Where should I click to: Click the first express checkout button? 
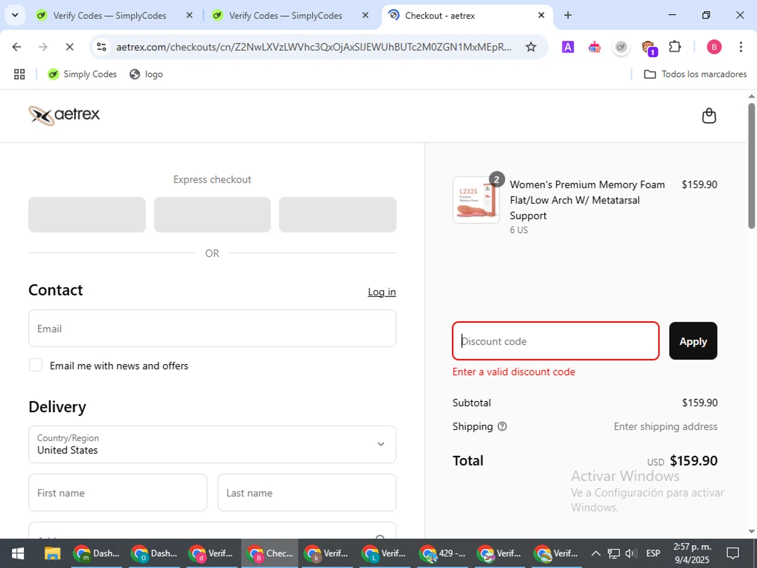87,215
